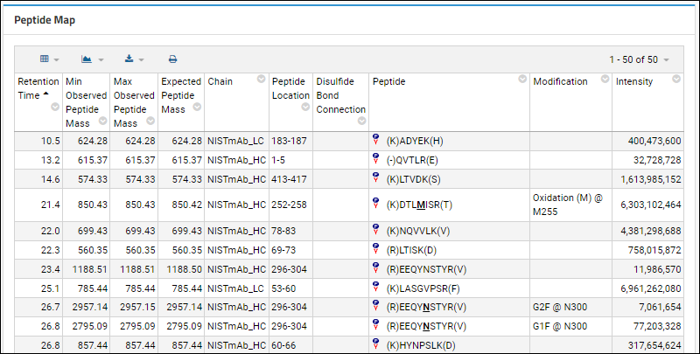Click the marker icon beside (K)DTLMISR(T)
This screenshot has height=354, width=700.
tap(376, 204)
